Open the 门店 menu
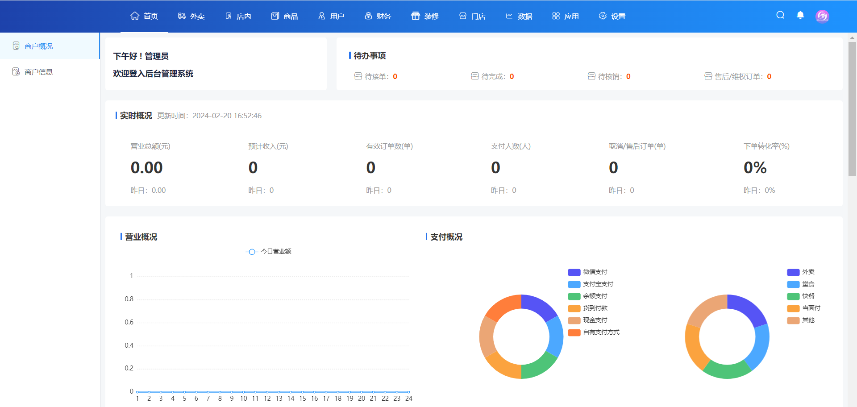This screenshot has height=407, width=857. pyautogui.click(x=472, y=16)
